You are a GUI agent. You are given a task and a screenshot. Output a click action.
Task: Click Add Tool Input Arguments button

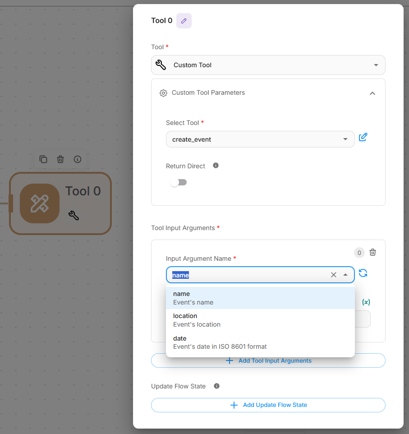(268, 360)
